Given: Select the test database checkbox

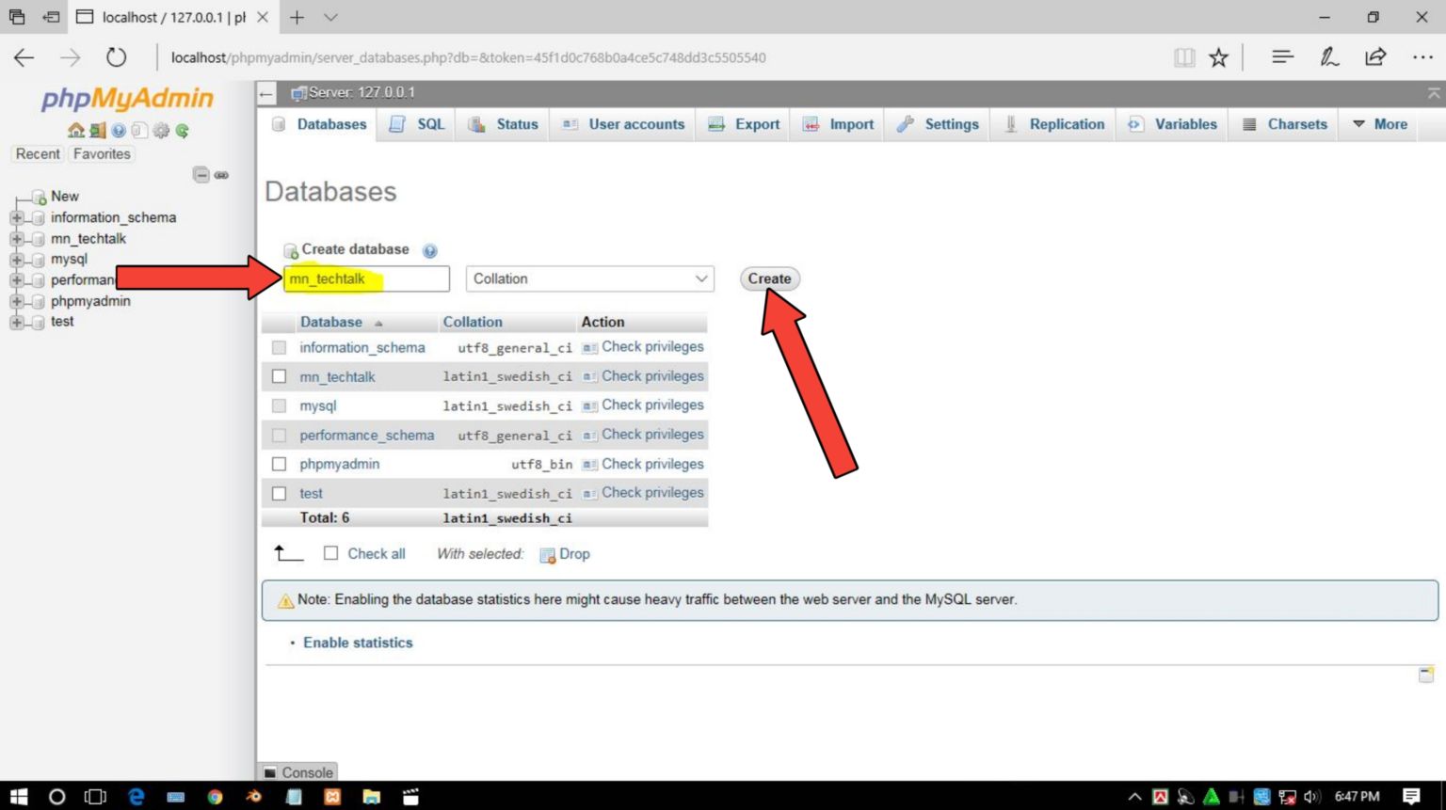Looking at the screenshot, I should 279,493.
